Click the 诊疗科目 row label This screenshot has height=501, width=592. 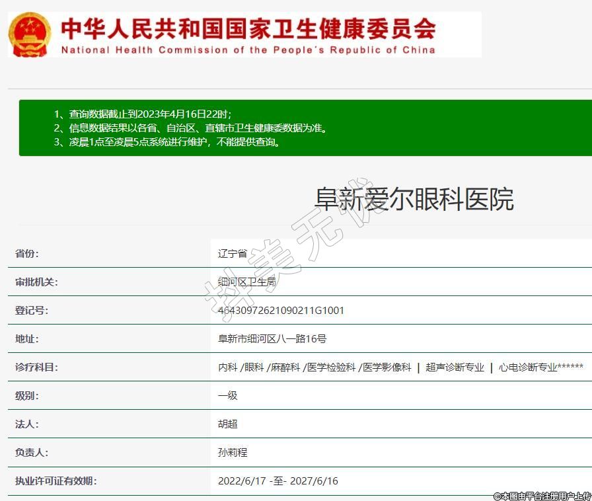[36, 367]
